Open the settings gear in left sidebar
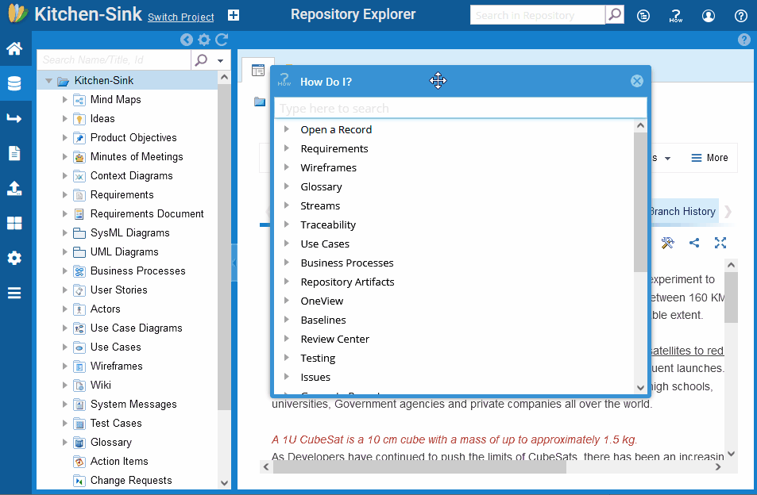This screenshot has height=495, width=757. click(x=14, y=258)
